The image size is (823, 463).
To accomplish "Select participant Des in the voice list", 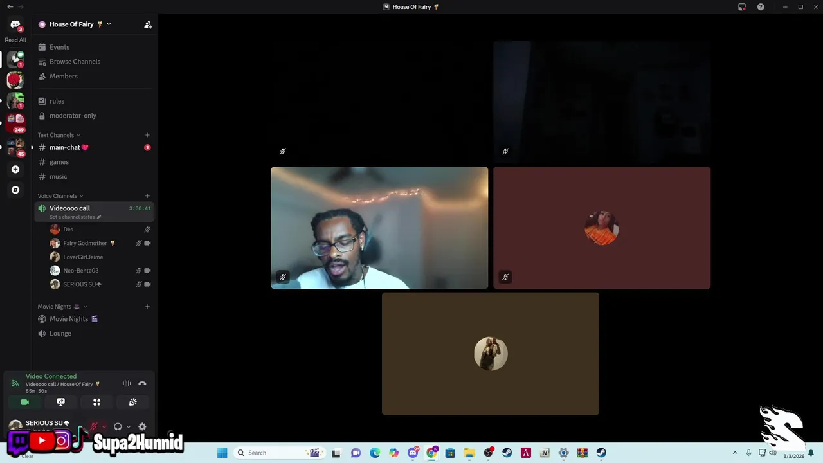I will pyautogui.click(x=100, y=230).
